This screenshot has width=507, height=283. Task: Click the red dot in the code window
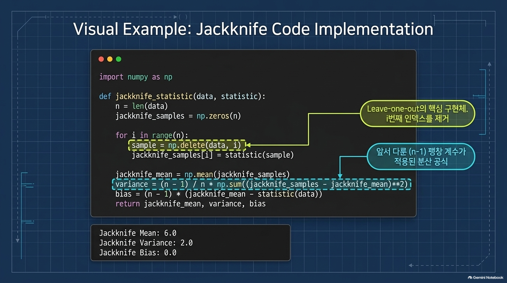101,59
